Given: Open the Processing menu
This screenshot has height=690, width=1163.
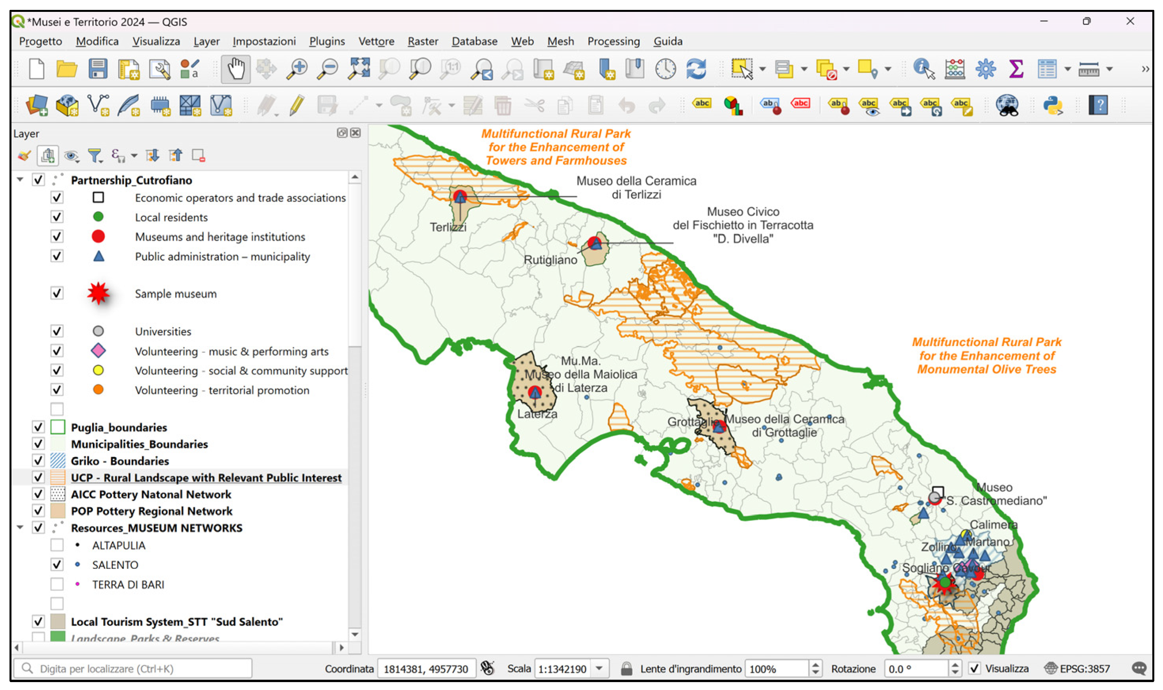Looking at the screenshot, I should (613, 42).
